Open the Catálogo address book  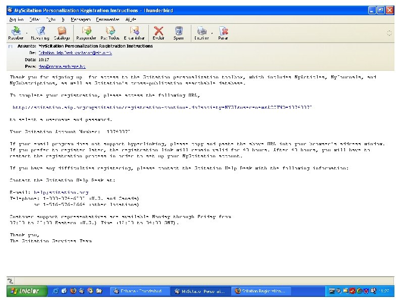(62, 33)
